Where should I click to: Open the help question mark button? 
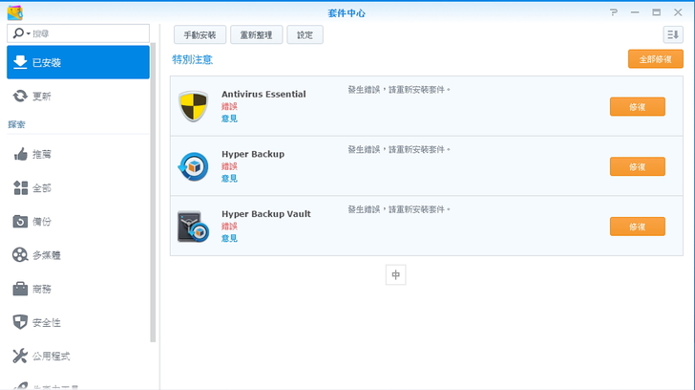pos(614,12)
